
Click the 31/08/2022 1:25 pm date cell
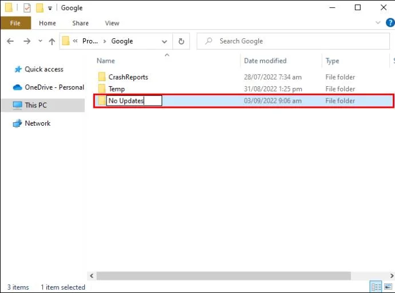[273, 89]
